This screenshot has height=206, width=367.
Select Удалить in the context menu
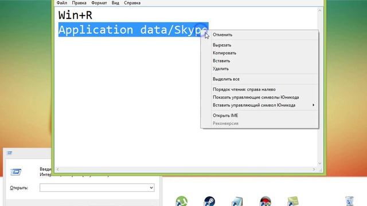[x=259, y=69]
